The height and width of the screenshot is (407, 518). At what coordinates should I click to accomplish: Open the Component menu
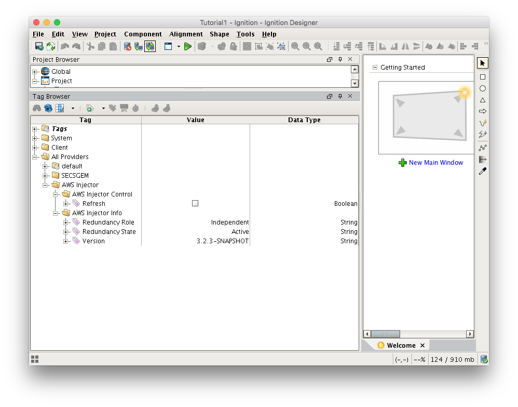pyautogui.click(x=143, y=34)
